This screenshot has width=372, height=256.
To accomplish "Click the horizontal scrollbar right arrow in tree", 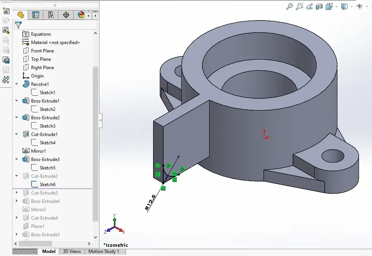I will (x=89, y=243).
